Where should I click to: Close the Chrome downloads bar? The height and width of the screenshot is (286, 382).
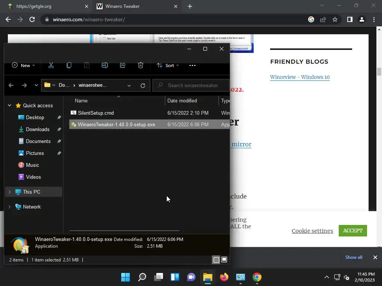pos(375,257)
